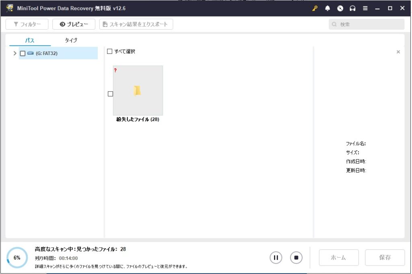This screenshot has height=274, width=412.
Task: Click the bootable media disc icon
Action: click(x=340, y=8)
